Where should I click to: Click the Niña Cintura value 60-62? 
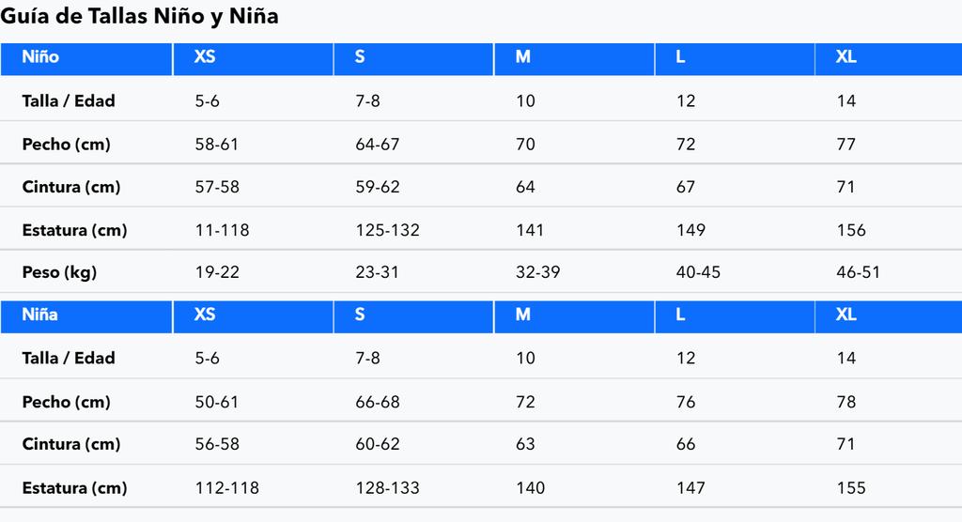(x=378, y=443)
